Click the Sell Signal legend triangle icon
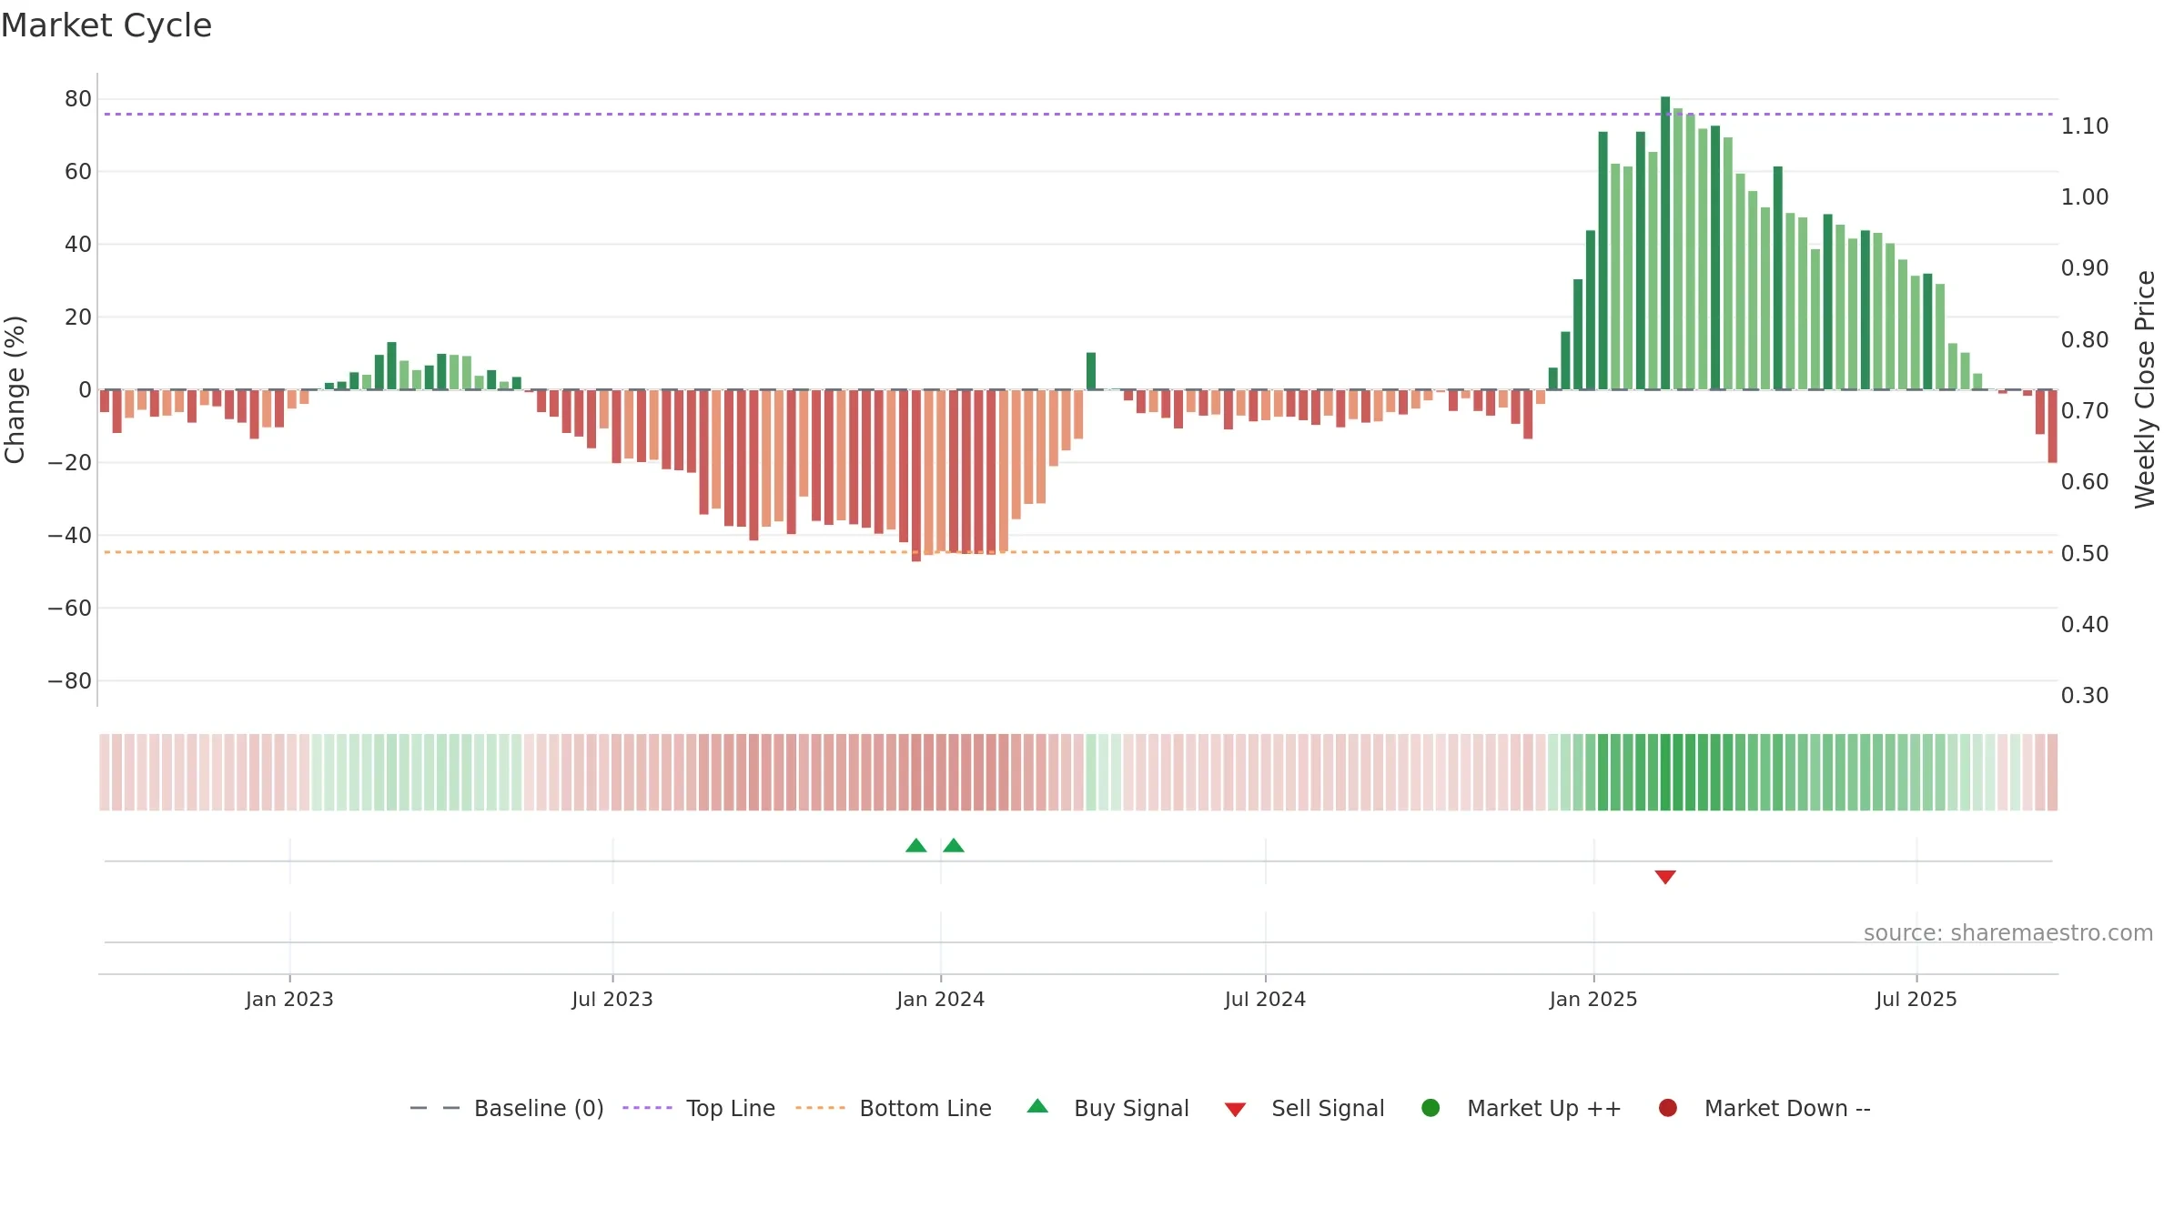Viewport: 2184px width, 1228px height. [1235, 1110]
